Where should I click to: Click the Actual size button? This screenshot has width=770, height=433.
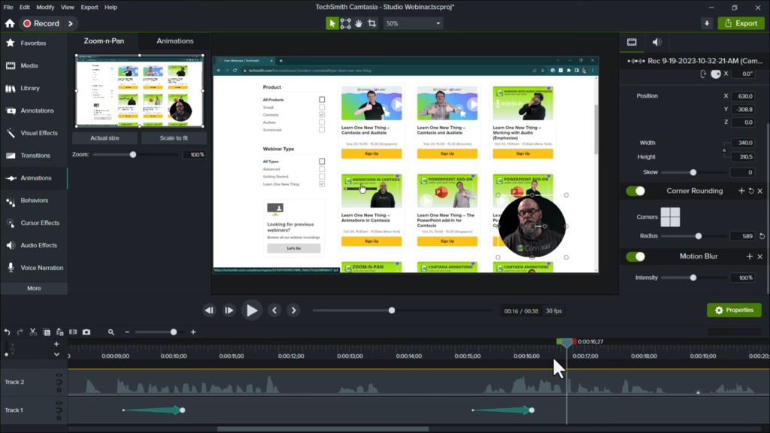click(x=105, y=138)
